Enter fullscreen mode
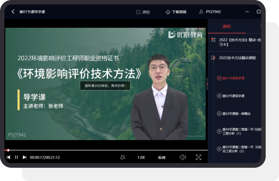 click(x=198, y=157)
